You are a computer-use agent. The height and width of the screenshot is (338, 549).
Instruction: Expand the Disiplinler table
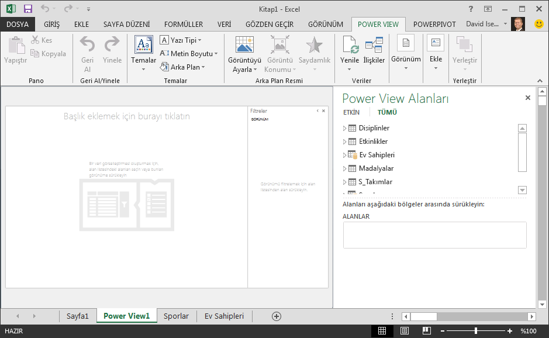coord(344,128)
